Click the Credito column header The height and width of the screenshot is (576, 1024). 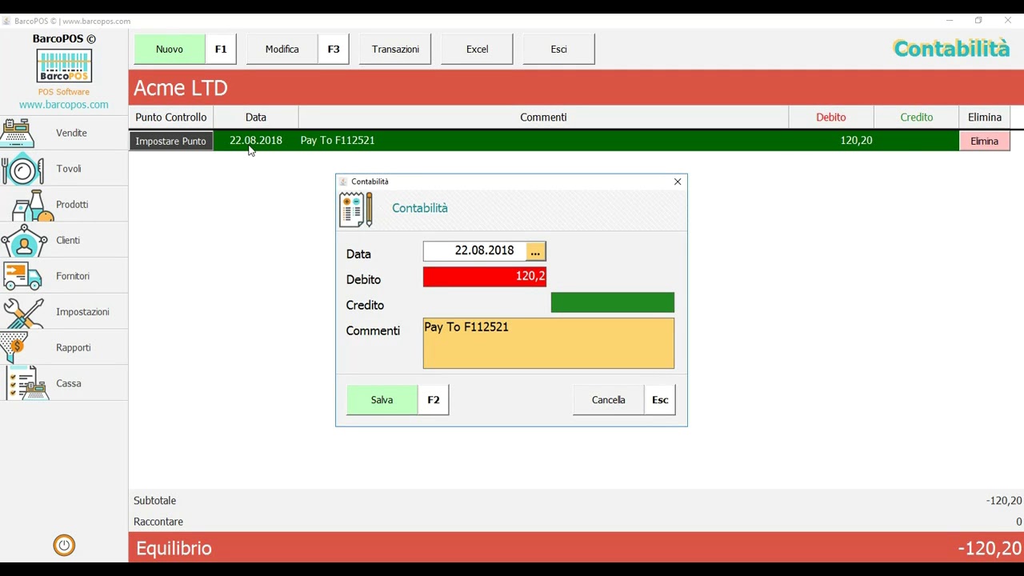pos(917,117)
